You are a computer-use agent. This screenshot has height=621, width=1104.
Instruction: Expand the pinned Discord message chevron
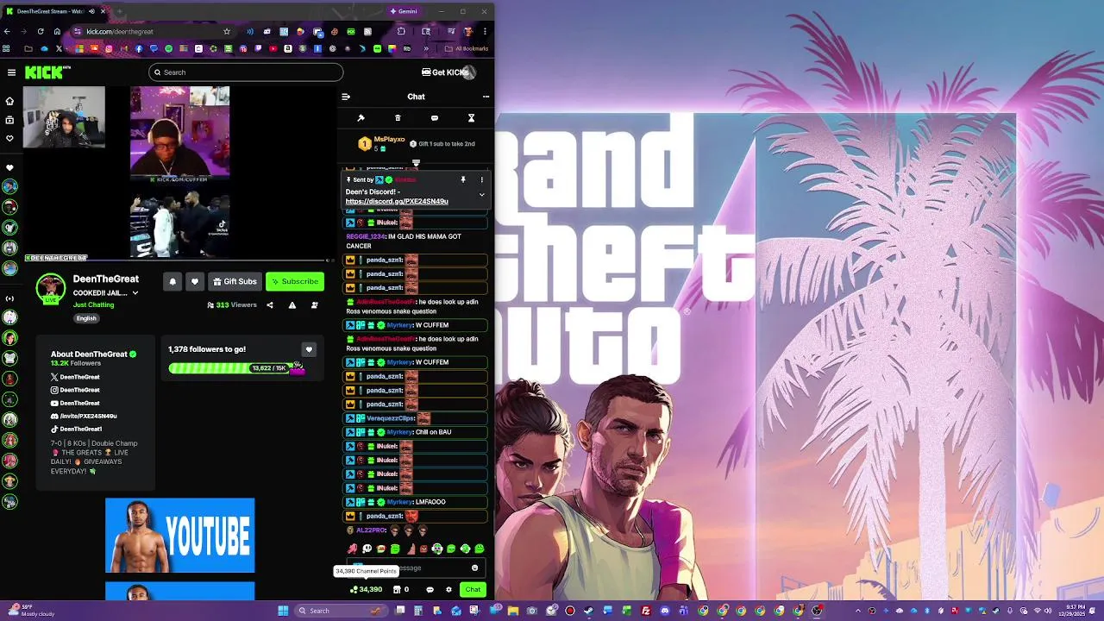(482, 195)
